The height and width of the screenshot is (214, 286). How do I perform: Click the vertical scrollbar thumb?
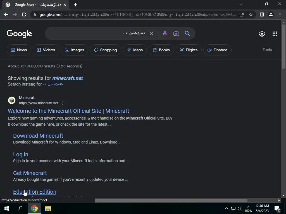283,47
